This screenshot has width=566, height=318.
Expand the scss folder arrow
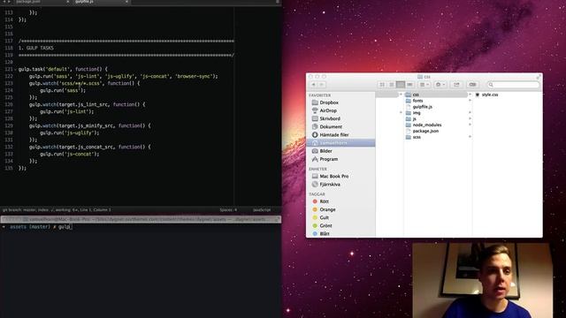coord(470,137)
